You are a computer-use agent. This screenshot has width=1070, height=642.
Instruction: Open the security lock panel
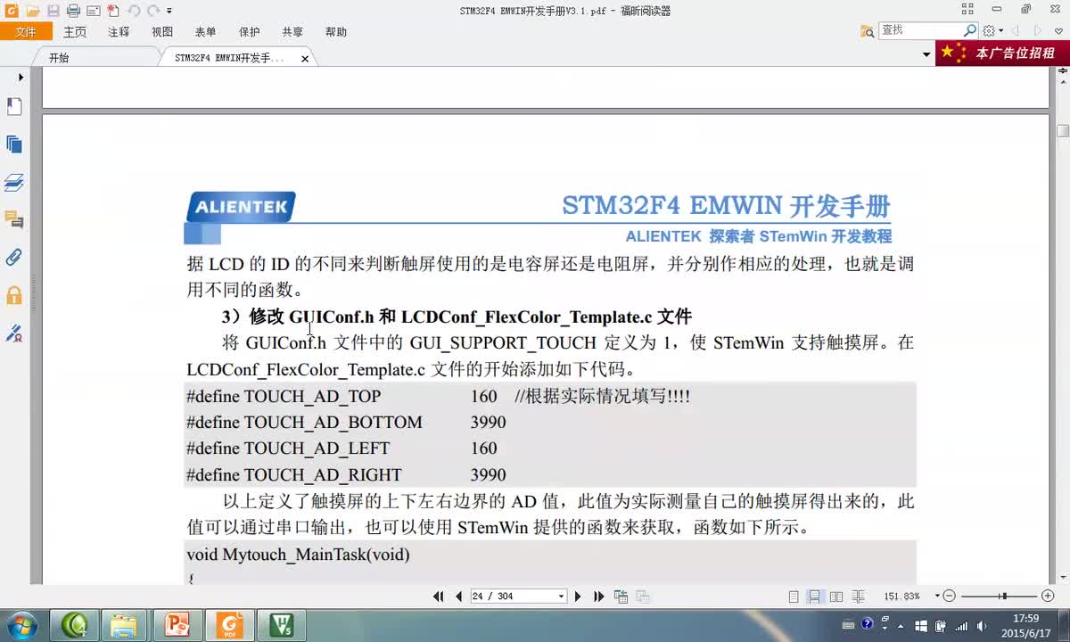(x=14, y=295)
